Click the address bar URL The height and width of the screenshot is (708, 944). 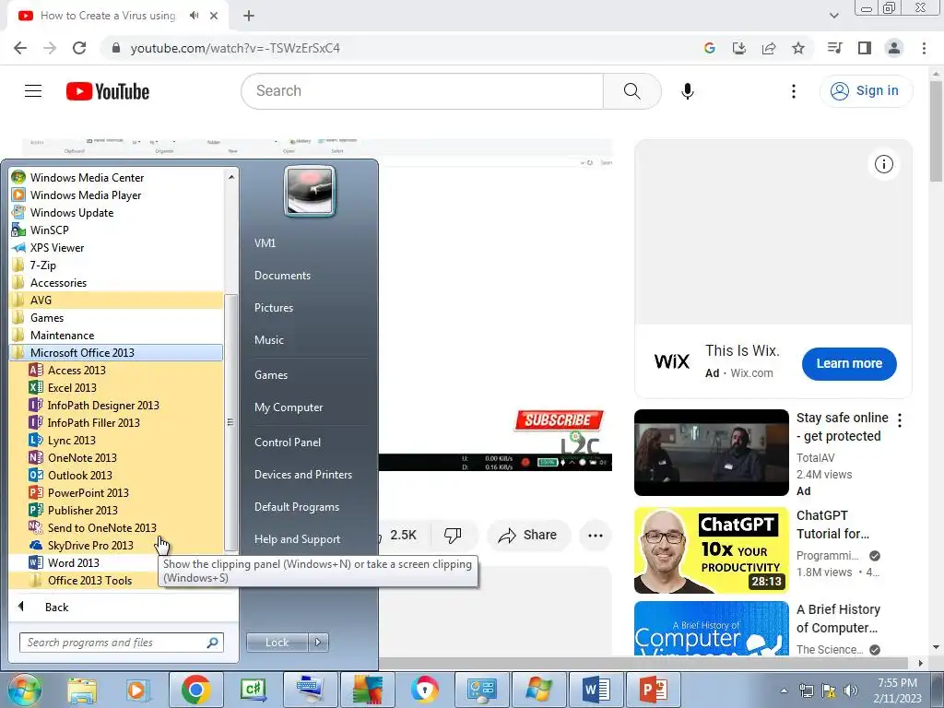coord(235,48)
